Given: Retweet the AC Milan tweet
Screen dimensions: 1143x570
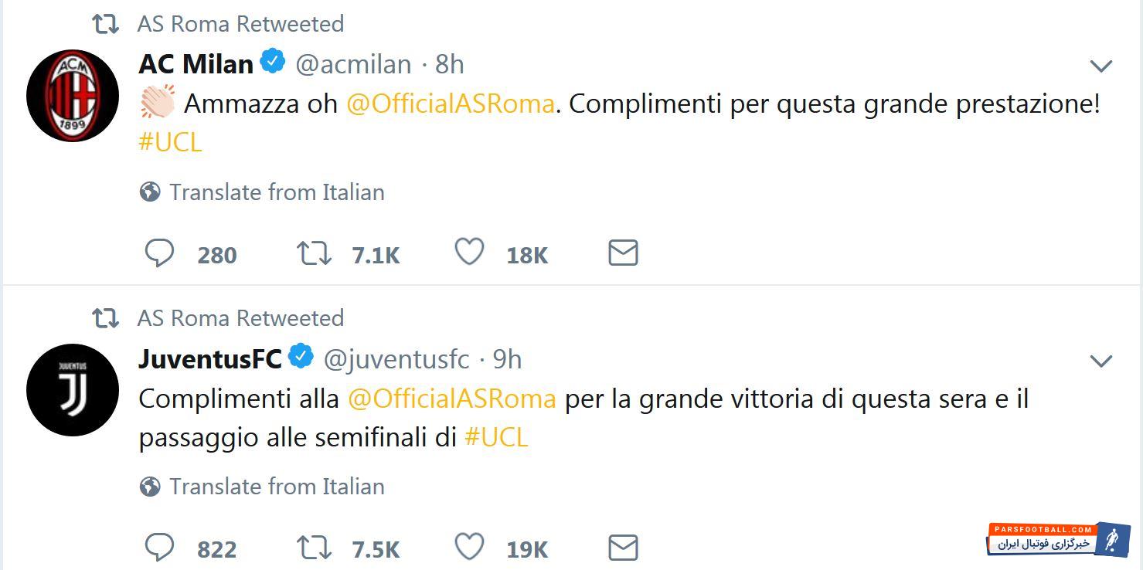Looking at the screenshot, I should click(315, 253).
